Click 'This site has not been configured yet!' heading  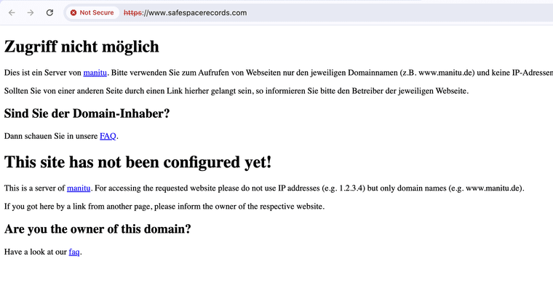[138, 162]
